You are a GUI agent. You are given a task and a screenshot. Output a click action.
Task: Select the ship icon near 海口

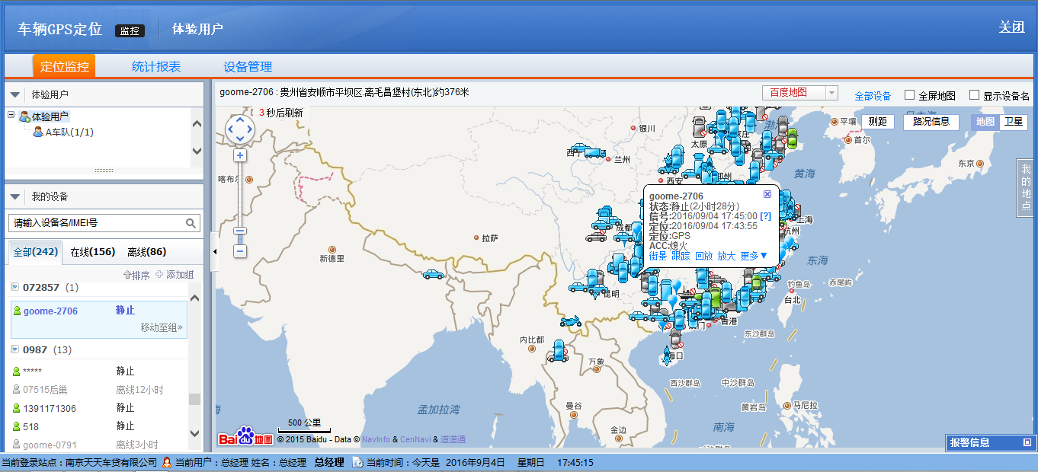pos(668,355)
